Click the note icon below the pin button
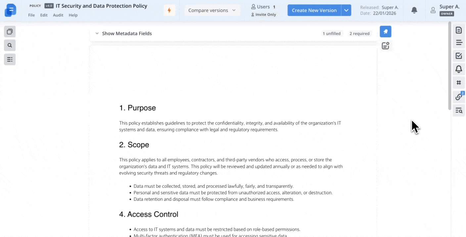Screen dimensions: 466x237 385,46
